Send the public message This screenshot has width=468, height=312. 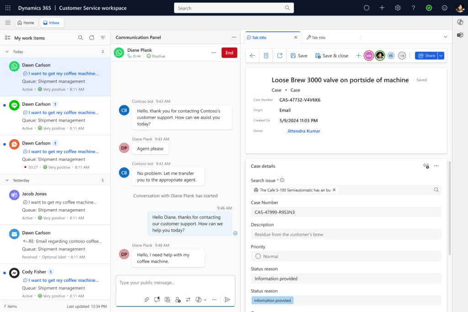tap(227, 300)
